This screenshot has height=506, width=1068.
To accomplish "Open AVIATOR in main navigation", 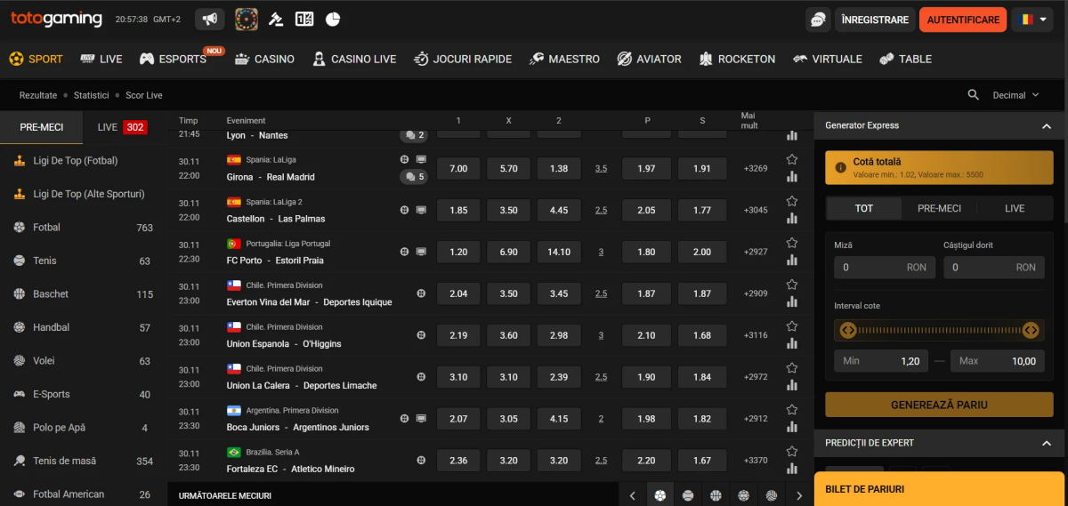I will coord(649,59).
